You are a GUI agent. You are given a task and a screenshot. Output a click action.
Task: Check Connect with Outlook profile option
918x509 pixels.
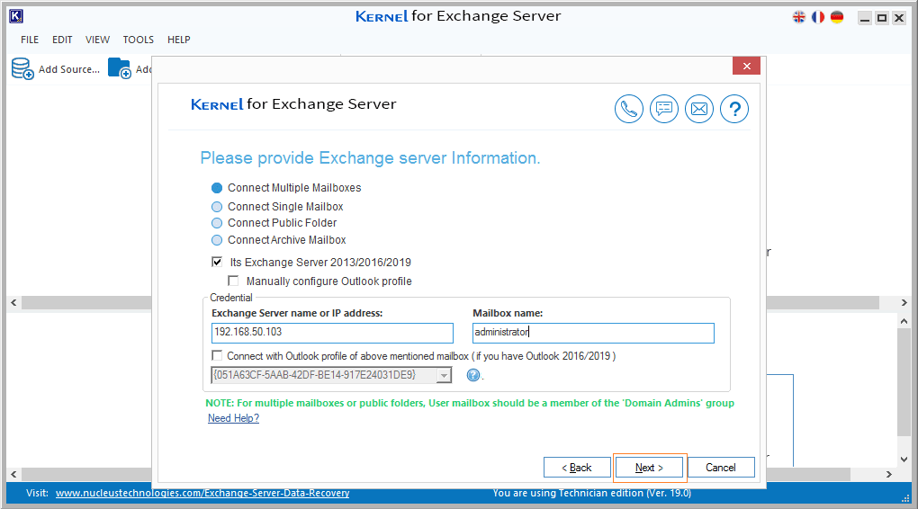click(x=217, y=356)
